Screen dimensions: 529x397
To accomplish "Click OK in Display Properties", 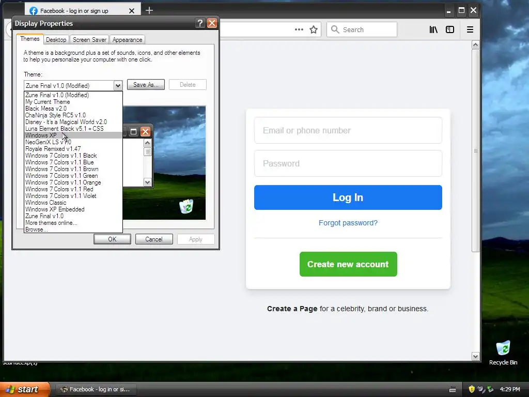I will pos(112,239).
